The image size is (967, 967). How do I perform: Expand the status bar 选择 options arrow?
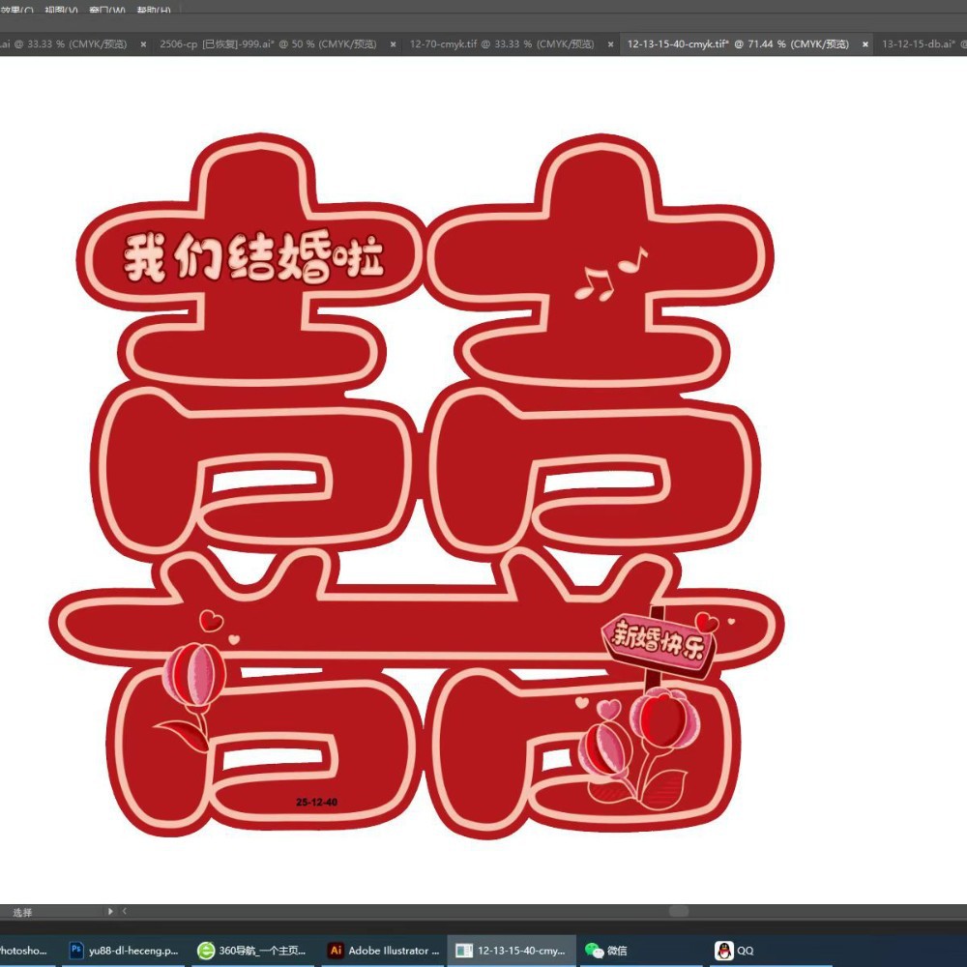[x=110, y=911]
